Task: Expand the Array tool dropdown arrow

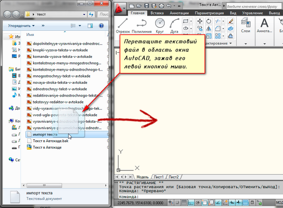Action: coord(223,36)
